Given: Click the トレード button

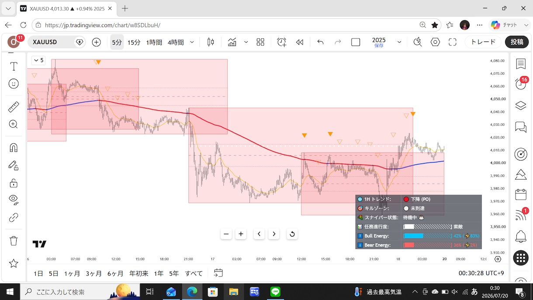Looking at the screenshot, I should click(x=483, y=42).
